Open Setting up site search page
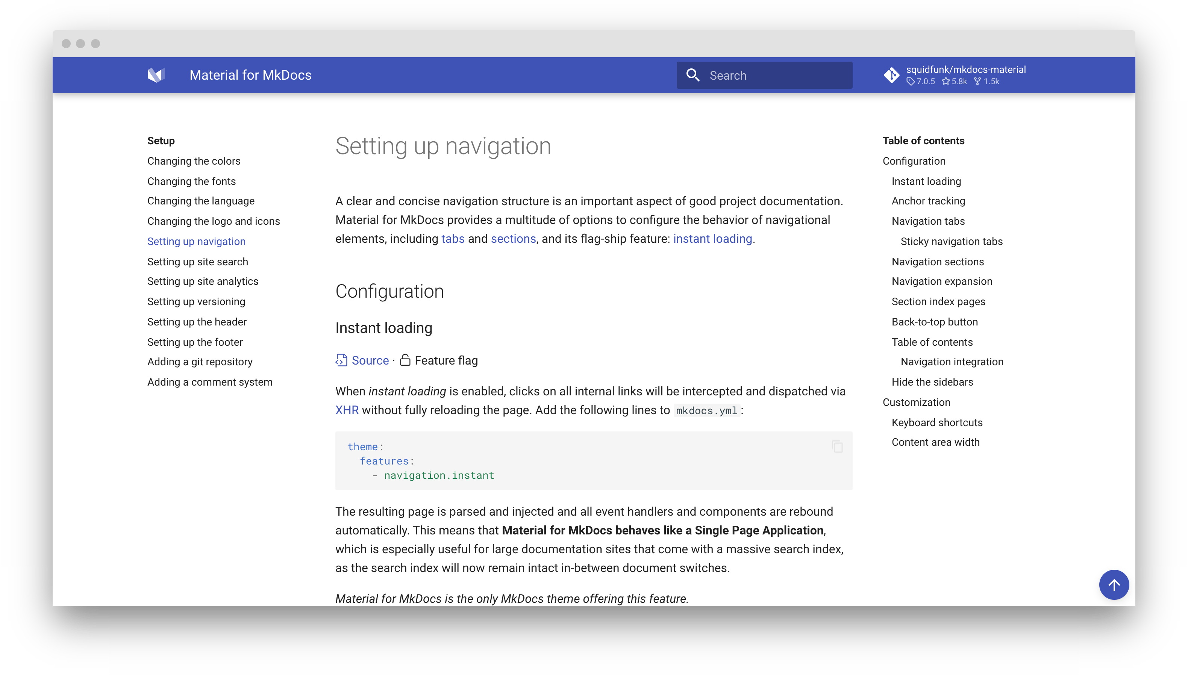1188x681 pixels. coord(197,262)
